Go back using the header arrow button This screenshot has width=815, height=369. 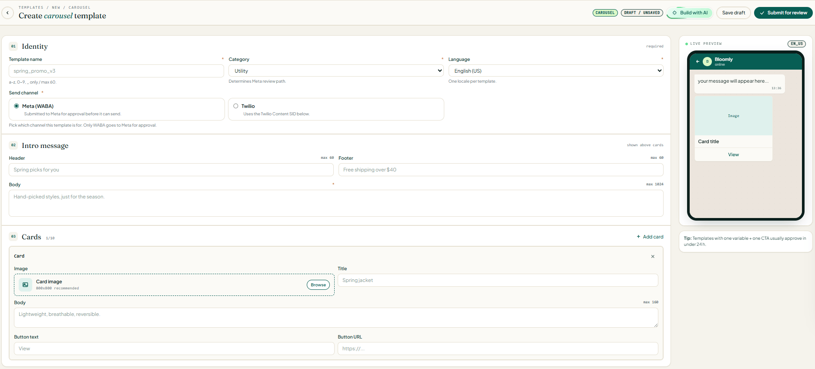click(x=7, y=13)
